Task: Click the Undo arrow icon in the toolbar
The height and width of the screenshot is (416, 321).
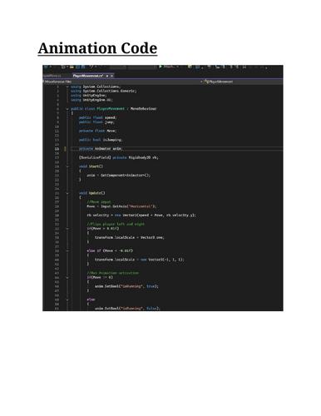Action: pos(91,67)
